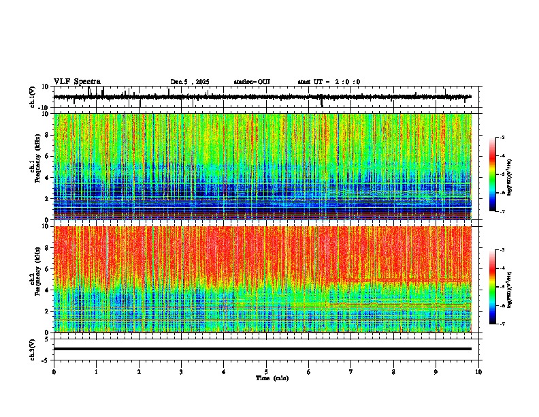The height and width of the screenshot is (417, 539).
Task: Click the ch.1 spectrogram color bar
Action: [x=492, y=174]
